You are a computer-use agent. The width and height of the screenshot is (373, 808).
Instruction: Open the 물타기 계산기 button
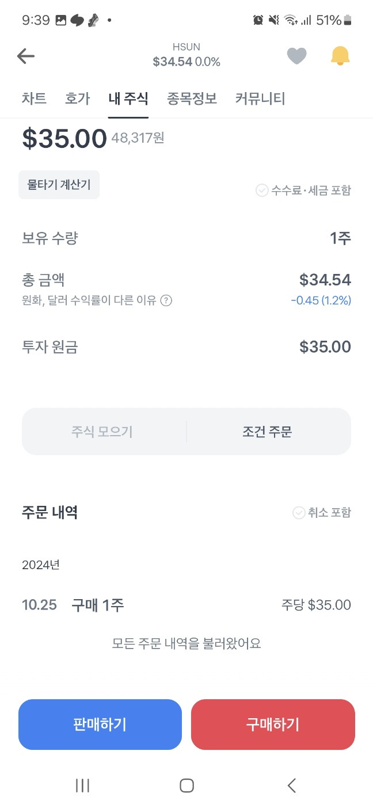[59, 185]
